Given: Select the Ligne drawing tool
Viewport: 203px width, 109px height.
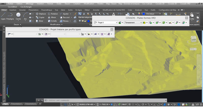Looking at the screenshot, I should pyautogui.click(x=3, y=16).
